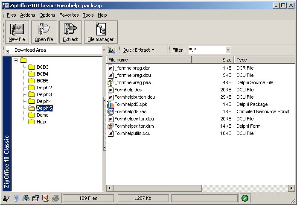Click the first status bar icon with the letter A

point(6,198)
